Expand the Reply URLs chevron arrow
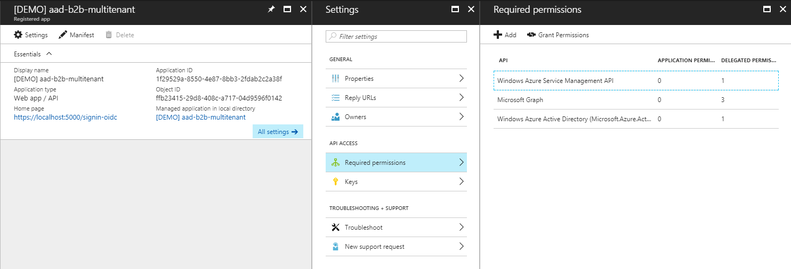791x269 pixels. tap(461, 98)
